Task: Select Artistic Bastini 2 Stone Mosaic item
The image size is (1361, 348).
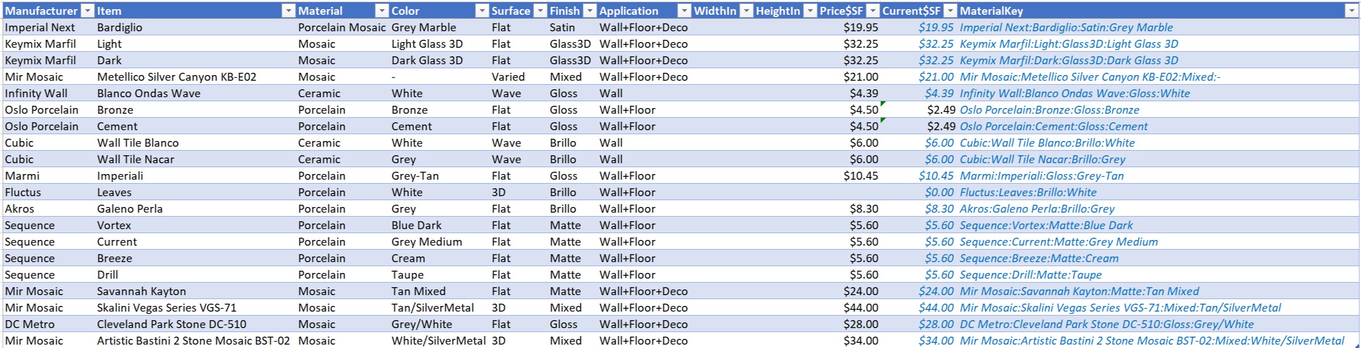Action: [x=195, y=340]
